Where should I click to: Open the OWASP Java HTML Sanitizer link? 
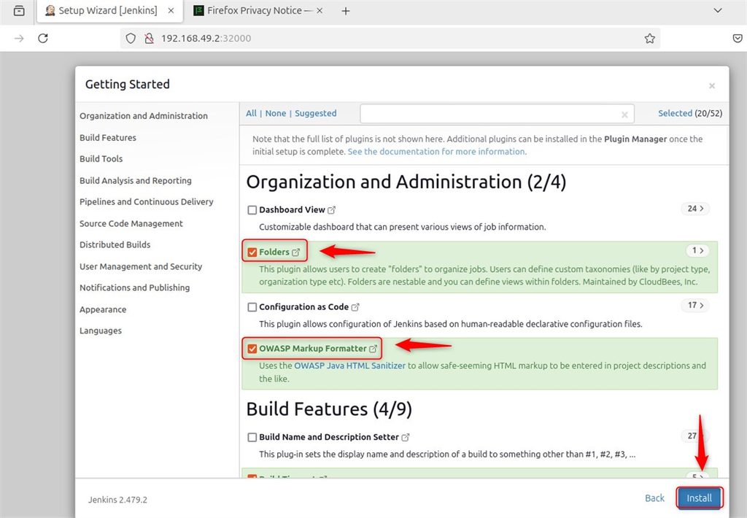click(349, 366)
